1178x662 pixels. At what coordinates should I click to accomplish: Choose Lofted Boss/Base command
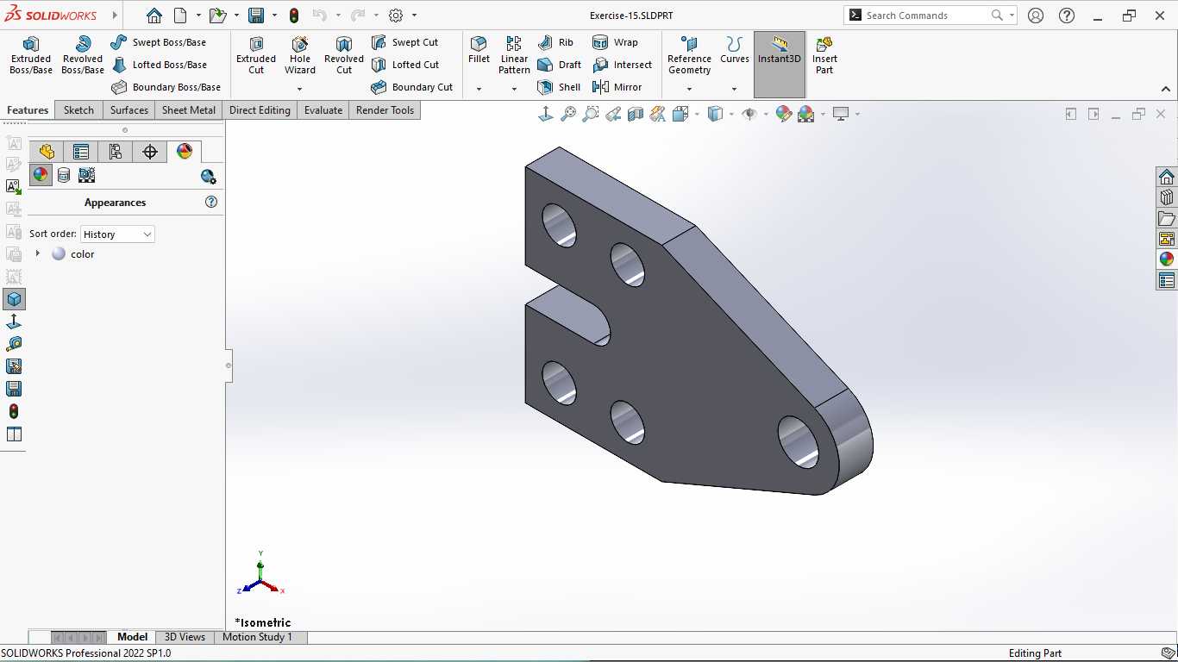(x=159, y=65)
